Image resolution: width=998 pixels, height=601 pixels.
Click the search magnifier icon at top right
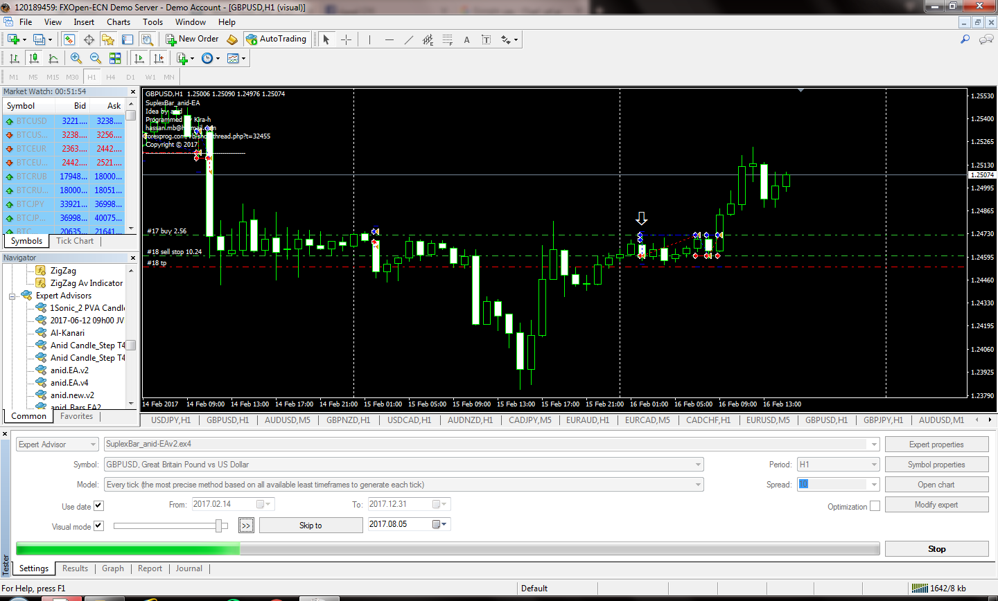(x=965, y=39)
